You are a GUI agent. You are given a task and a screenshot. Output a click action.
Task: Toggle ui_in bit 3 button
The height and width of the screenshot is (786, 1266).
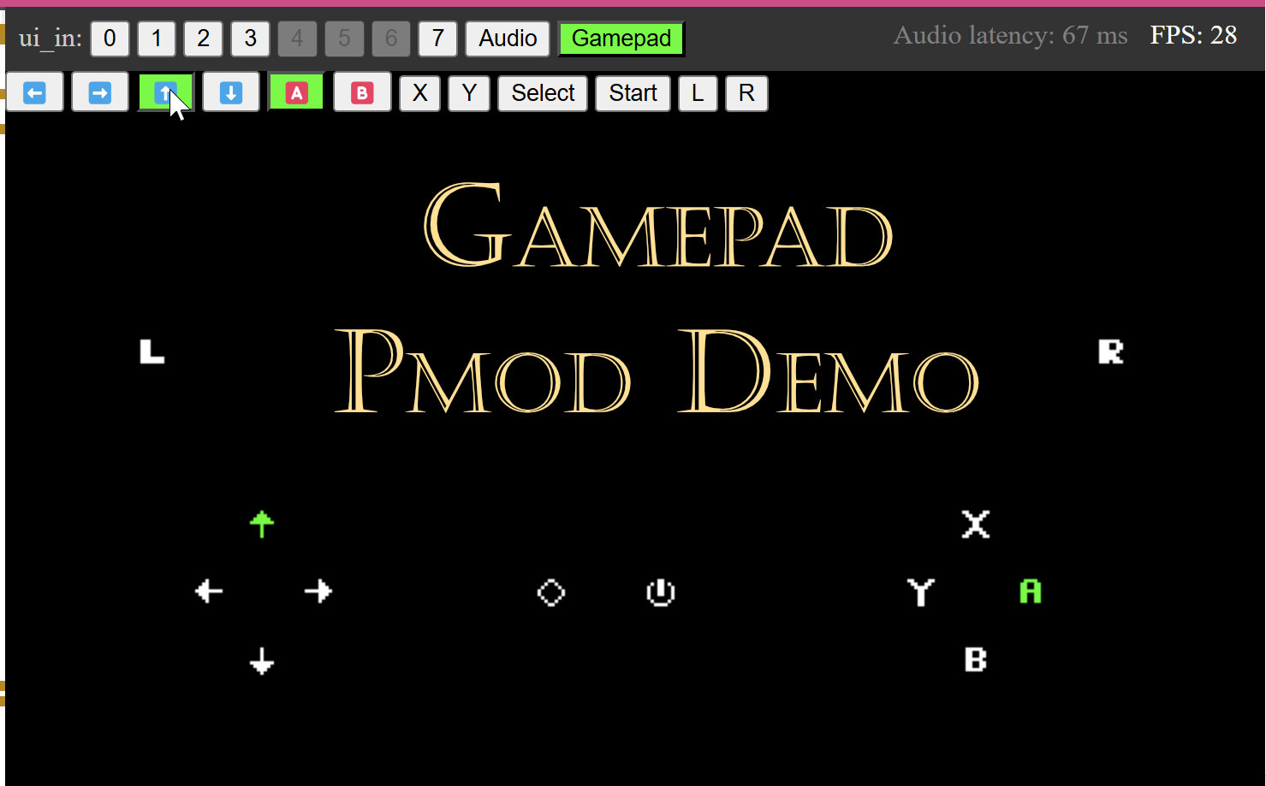click(x=250, y=38)
